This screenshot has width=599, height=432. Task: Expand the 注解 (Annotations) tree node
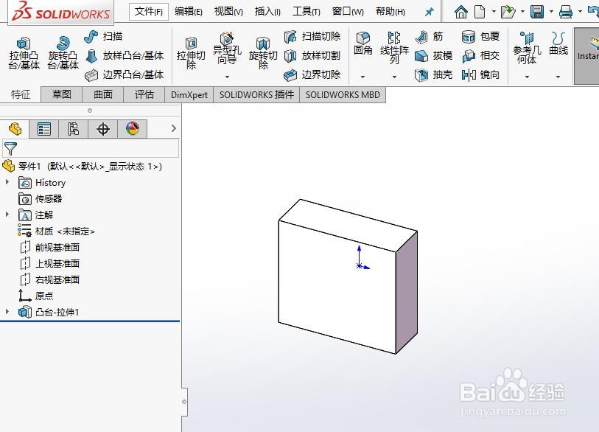(x=7, y=214)
